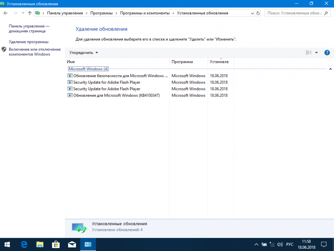Click active Control Panel taskbar button
The width and height of the screenshot is (334, 251).
point(88,245)
